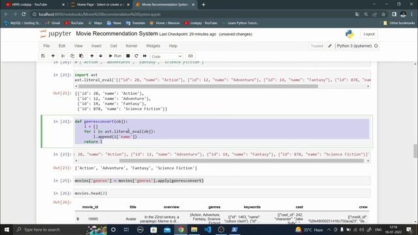Viewport: 418px width, 235px height.
Task: Select the cell with movies genres apply code
Action: point(222,181)
